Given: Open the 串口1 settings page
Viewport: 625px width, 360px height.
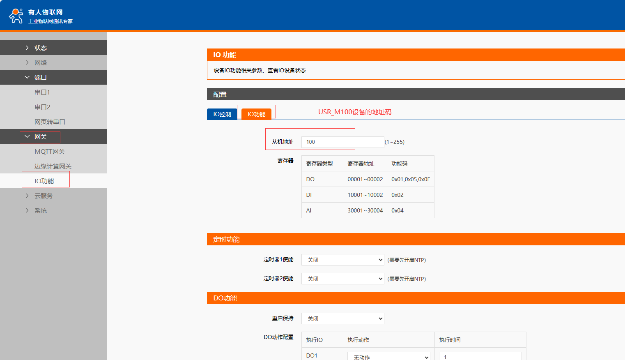Looking at the screenshot, I should (x=42, y=92).
